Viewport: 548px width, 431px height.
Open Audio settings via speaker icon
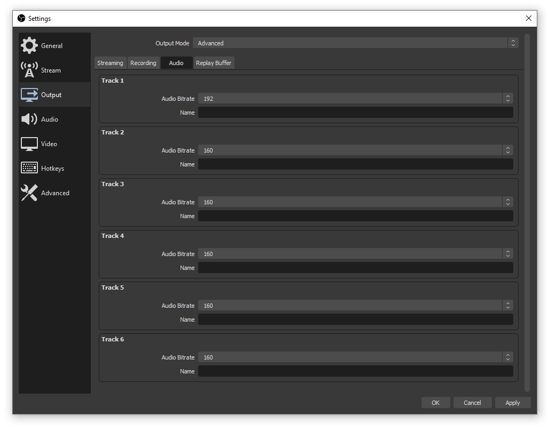click(29, 119)
